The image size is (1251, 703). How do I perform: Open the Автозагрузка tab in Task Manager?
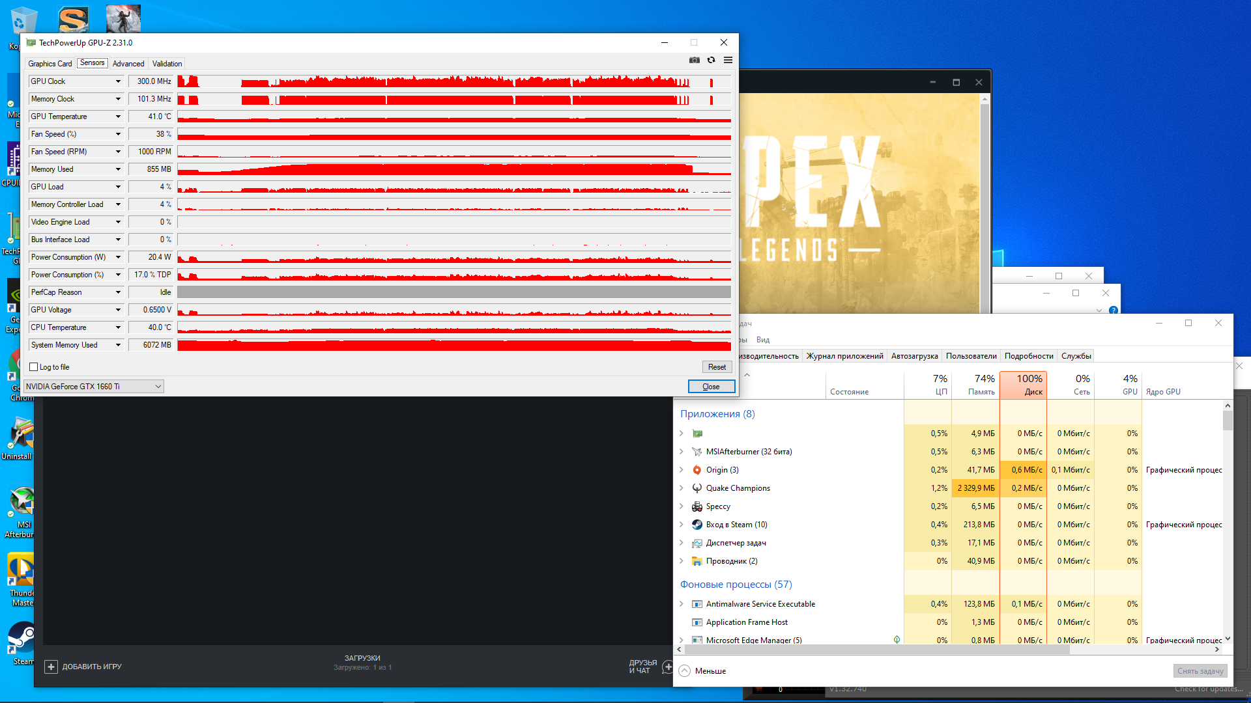(914, 356)
